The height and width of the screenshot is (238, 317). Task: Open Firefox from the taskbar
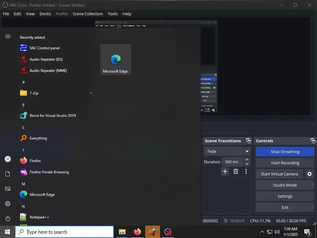click(x=137, y=232)
